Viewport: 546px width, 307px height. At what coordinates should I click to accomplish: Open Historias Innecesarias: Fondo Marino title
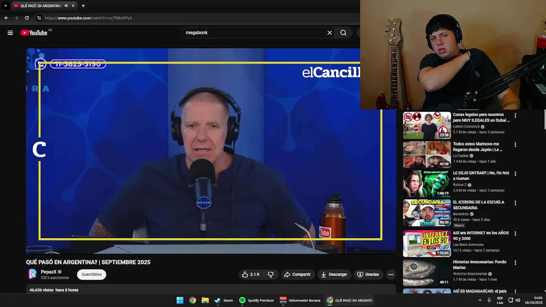pyautogui.click(x=479, y=264)
